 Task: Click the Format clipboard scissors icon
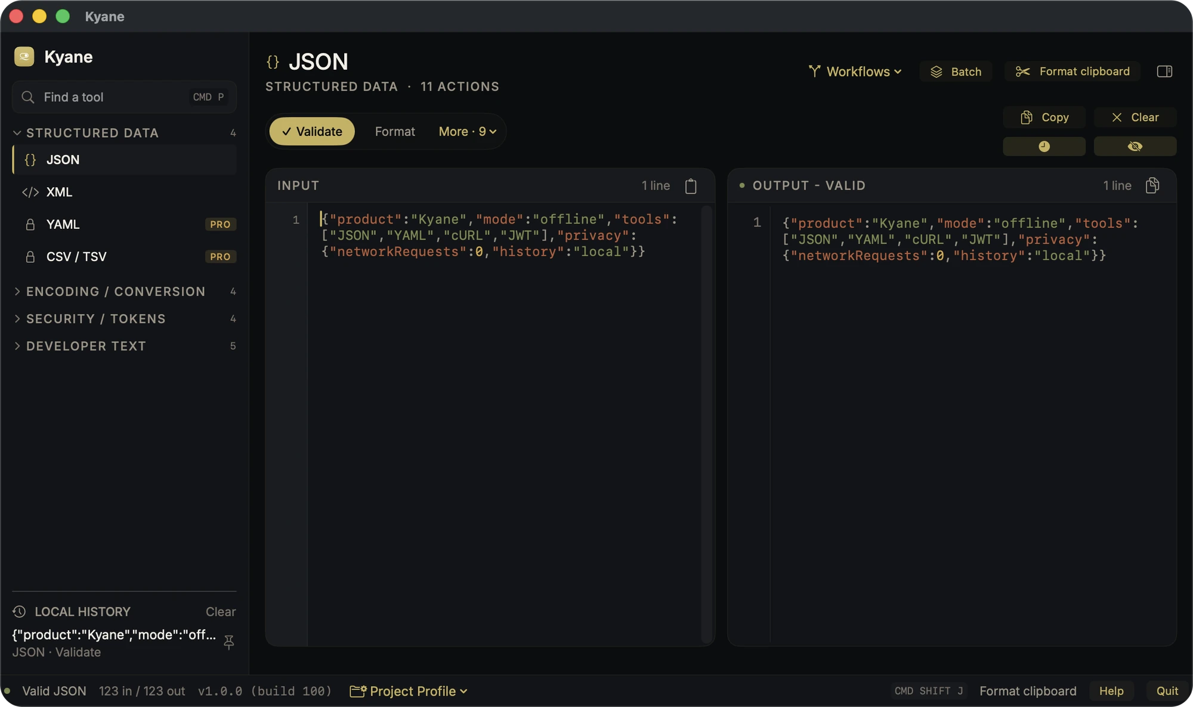1022,72
